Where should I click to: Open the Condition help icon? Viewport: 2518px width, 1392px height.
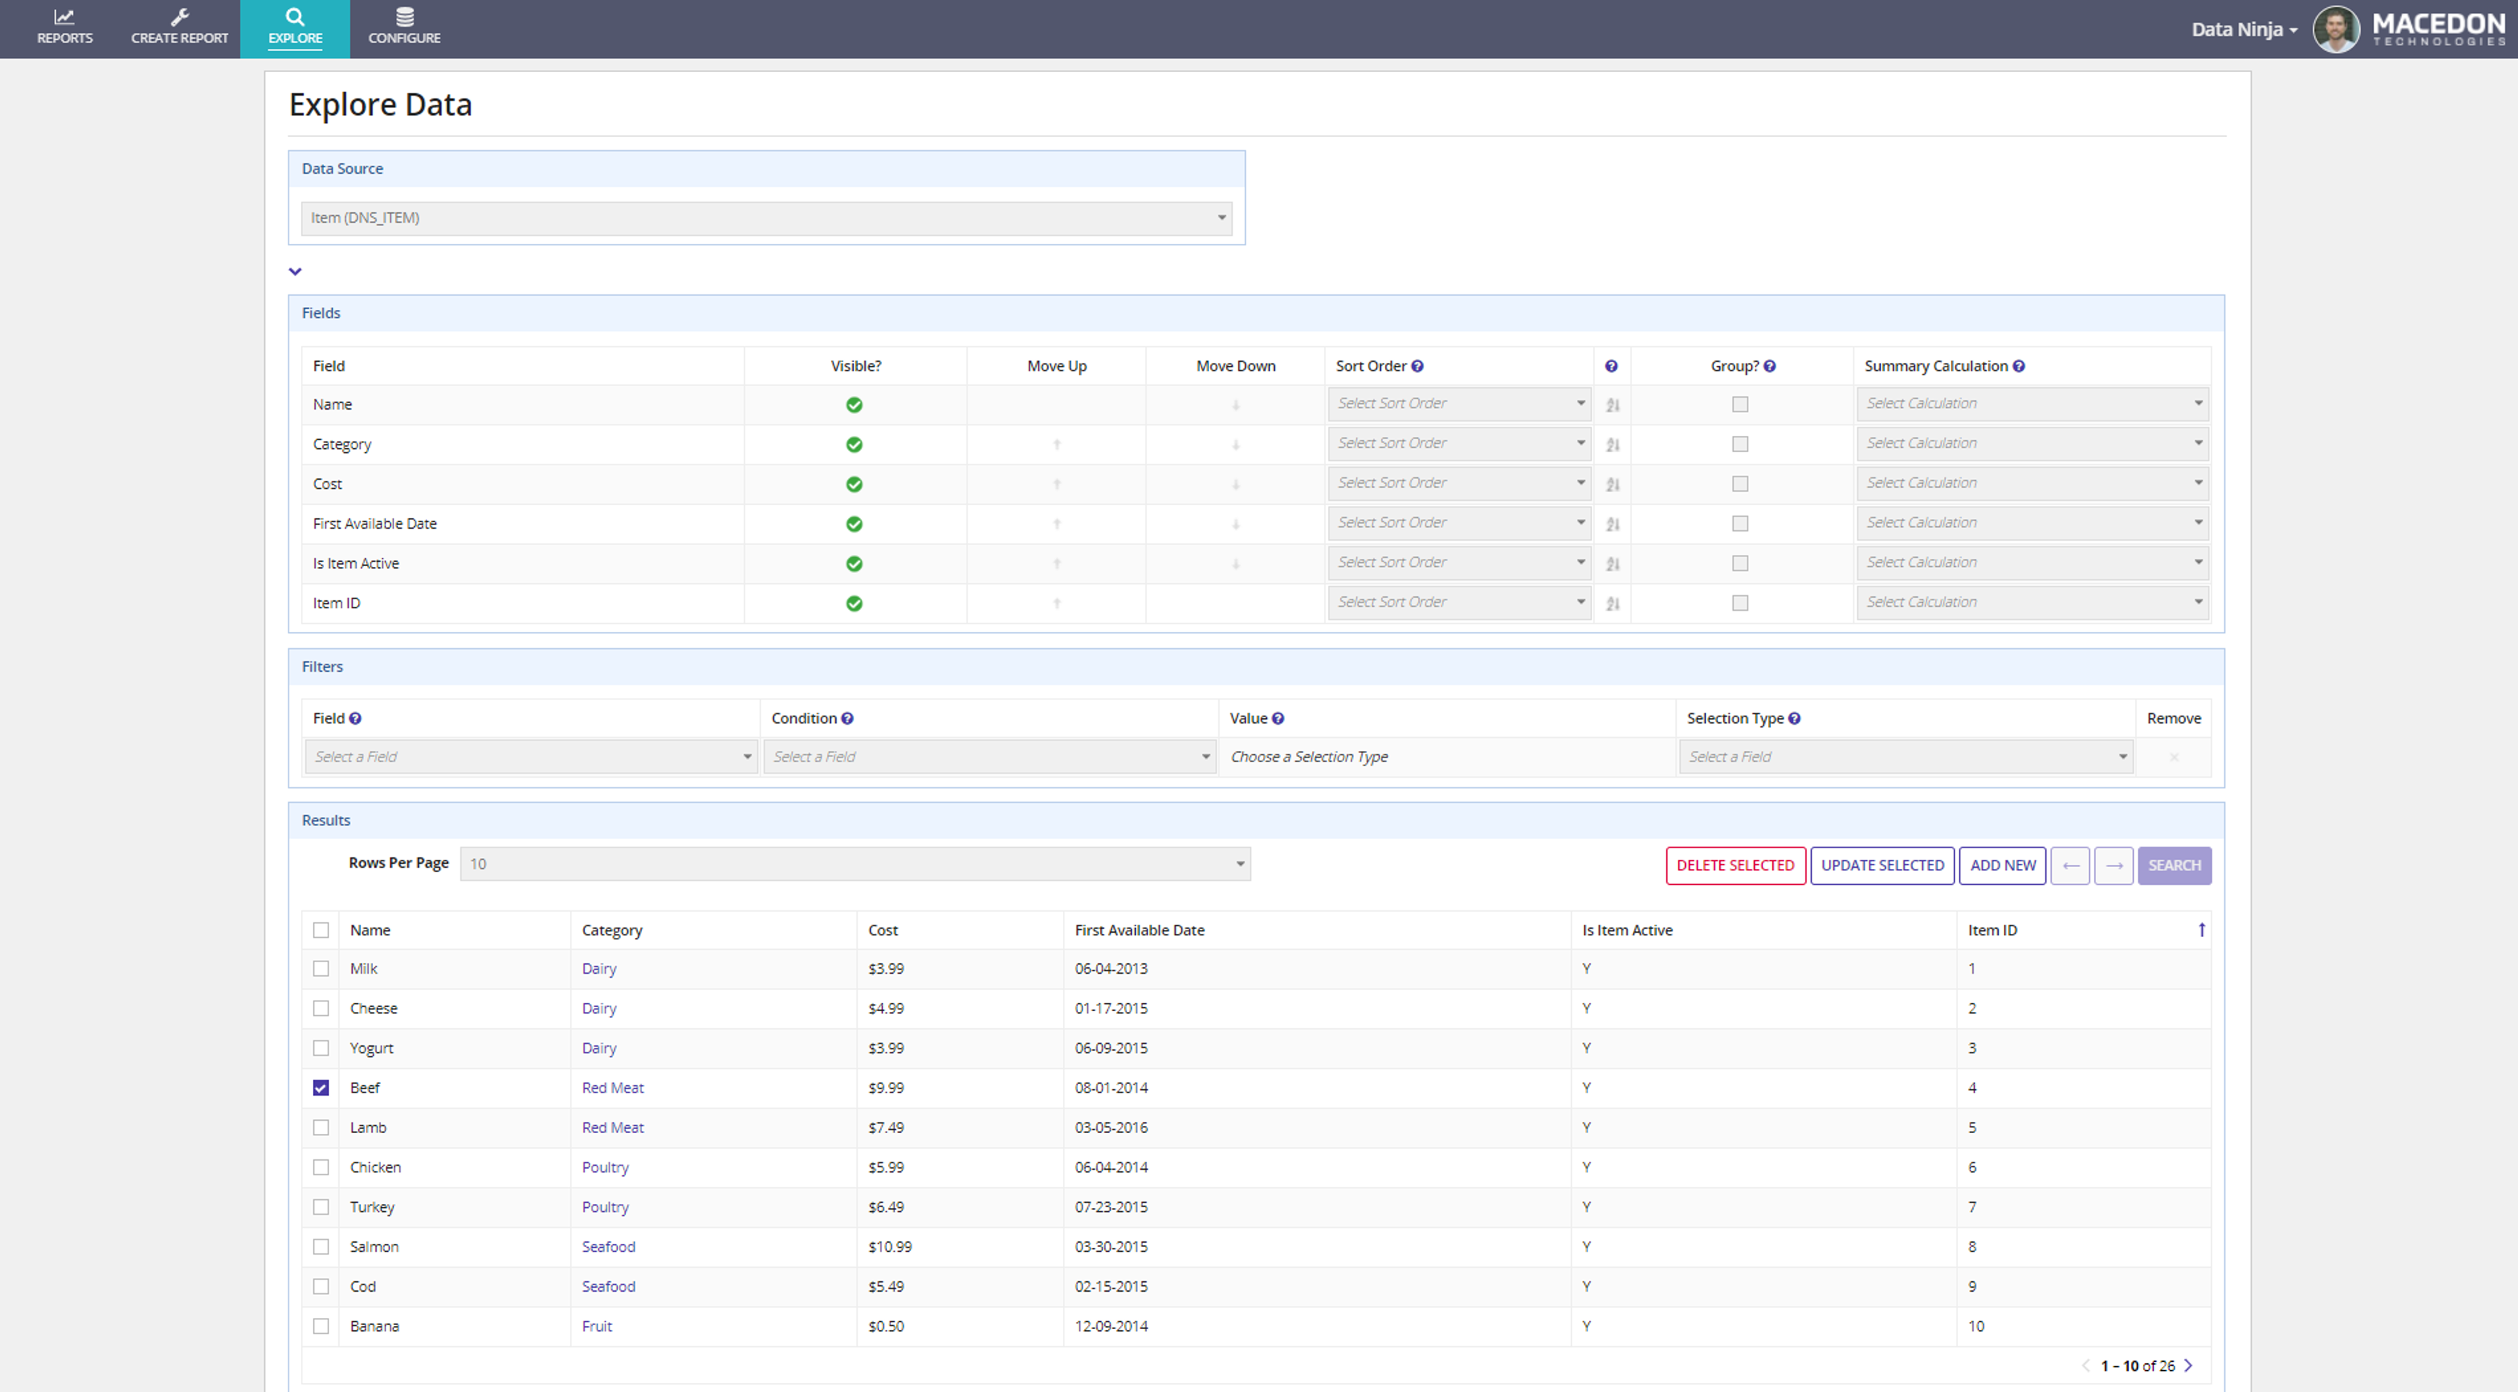[x=847, y=719]
